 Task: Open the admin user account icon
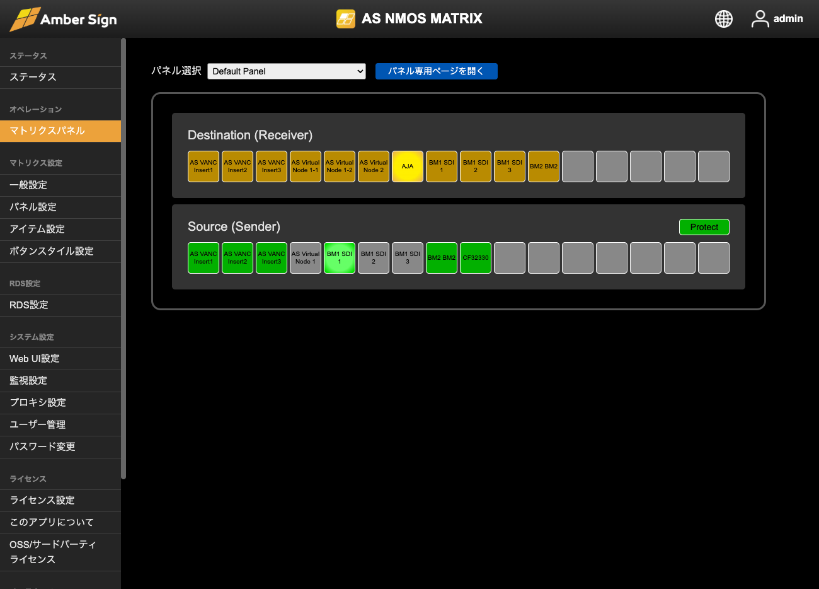point(760,19)
